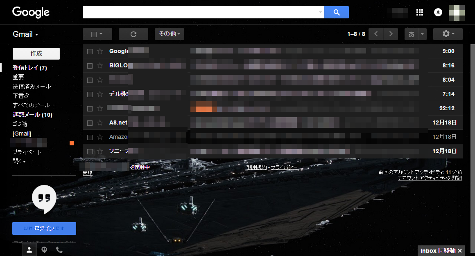Select the デル email checkbox
This screenshot has width=475, height=256.
[x=90, y=94]
